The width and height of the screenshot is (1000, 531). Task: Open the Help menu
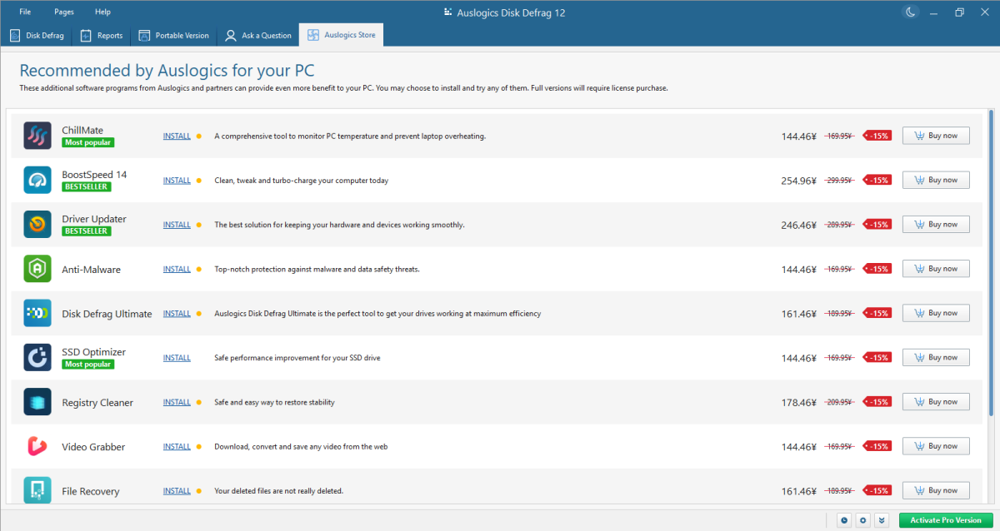(102, 12)
